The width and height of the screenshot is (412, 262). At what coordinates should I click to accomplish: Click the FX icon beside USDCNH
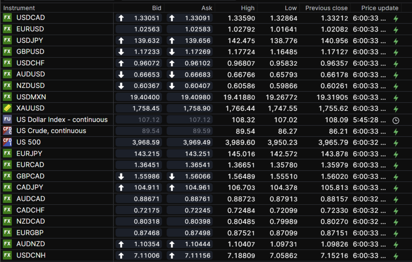click(x=7, y=256)
